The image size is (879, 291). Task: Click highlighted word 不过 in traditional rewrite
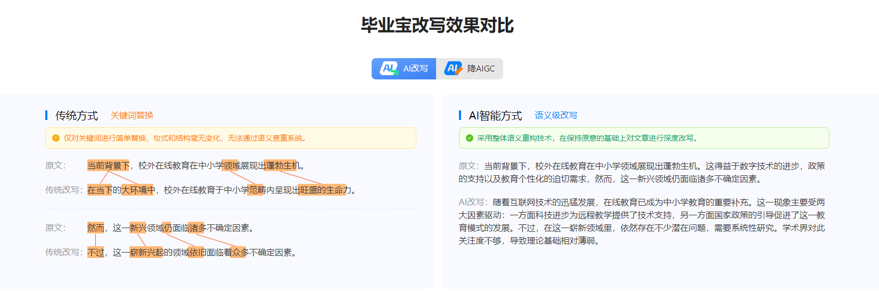pyautogui.click(x=96, y=253)
